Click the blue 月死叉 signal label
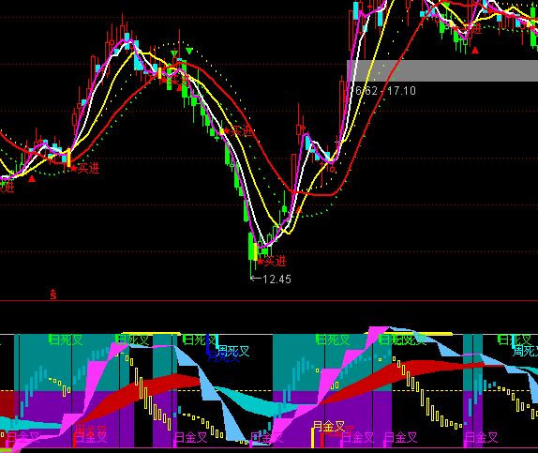538x453 pixels. (223, 357)
